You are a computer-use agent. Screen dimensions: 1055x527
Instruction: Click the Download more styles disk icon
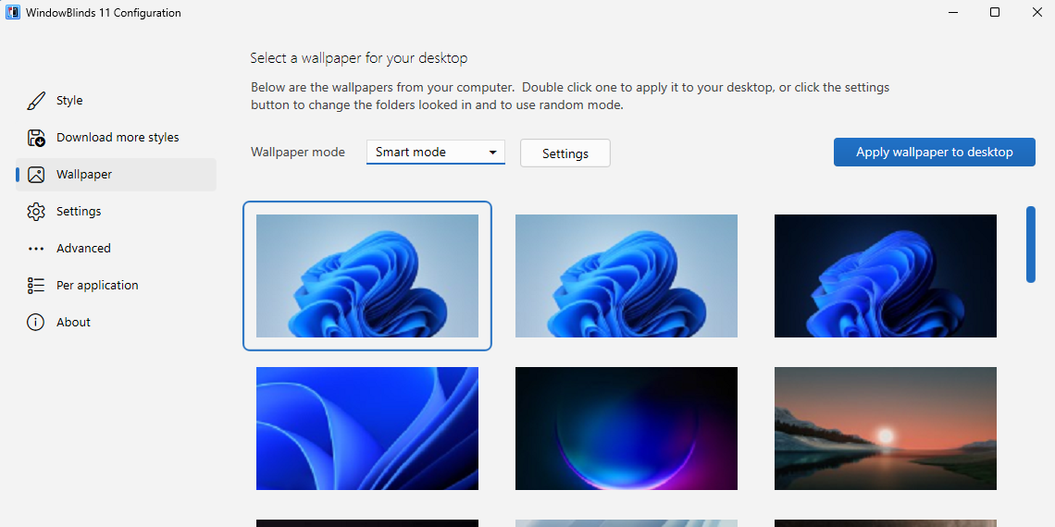[x=36, y=138]
